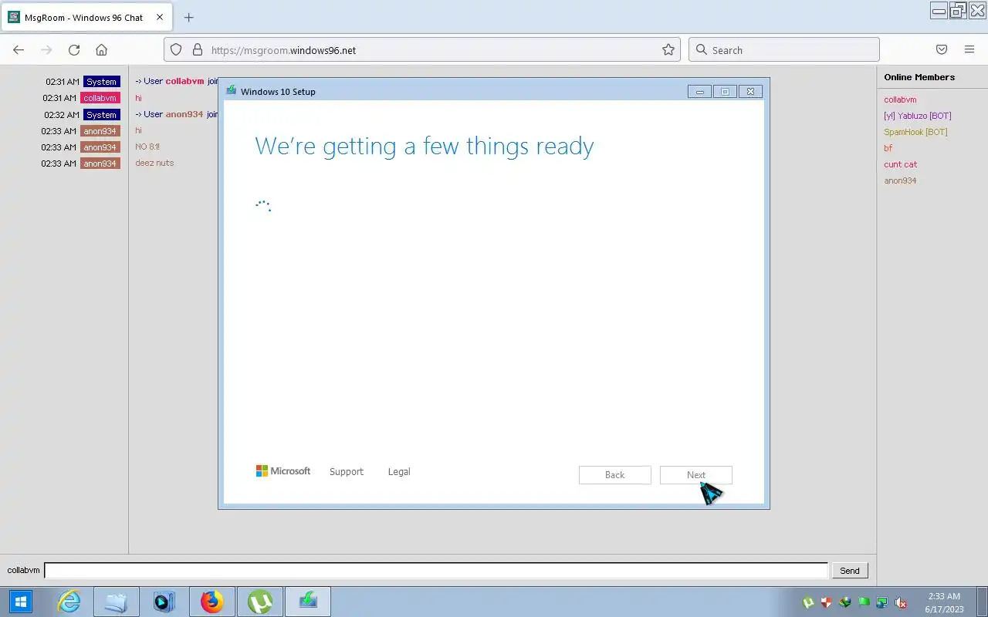Open the green Action Center flag icon
This screenshot has width=988, height=617.
point(864,603)
